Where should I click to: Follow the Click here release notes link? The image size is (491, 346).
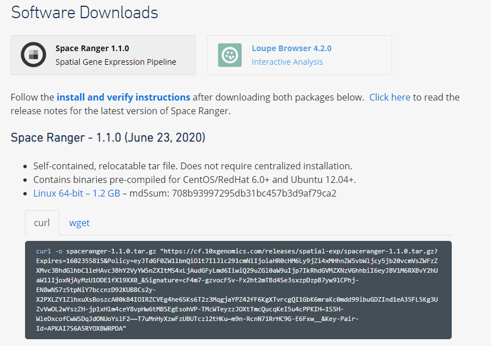click(x=390, y=97)
